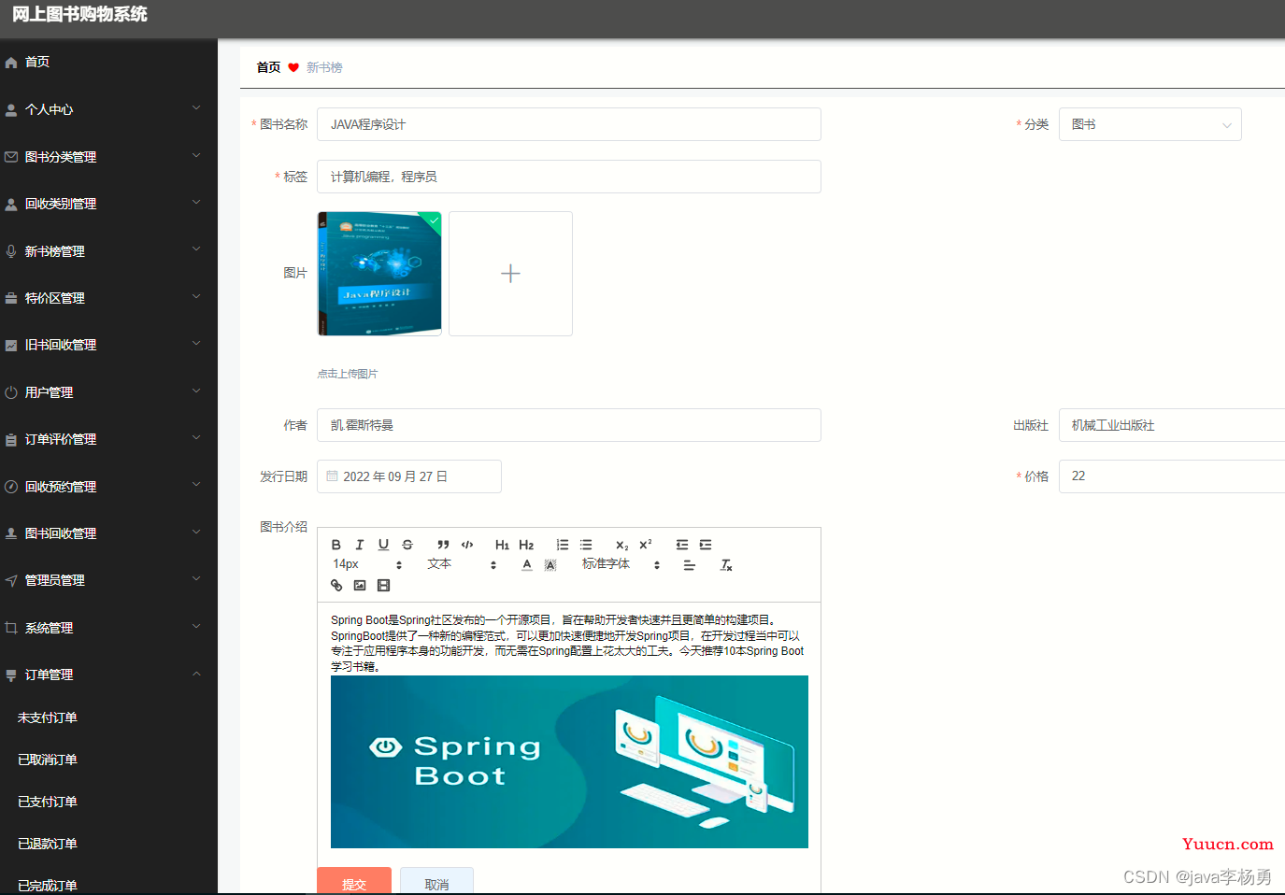Open 旧书回收管理 in the sidebar

(108, 345)
